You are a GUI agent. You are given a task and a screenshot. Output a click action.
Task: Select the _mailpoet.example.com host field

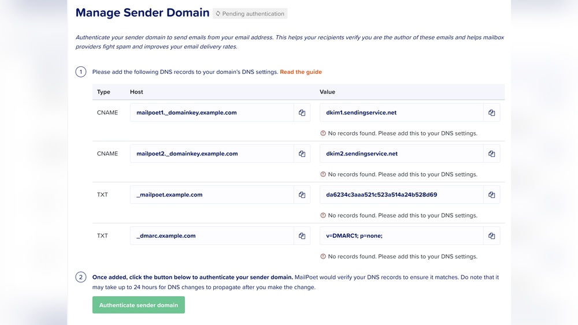212,195
